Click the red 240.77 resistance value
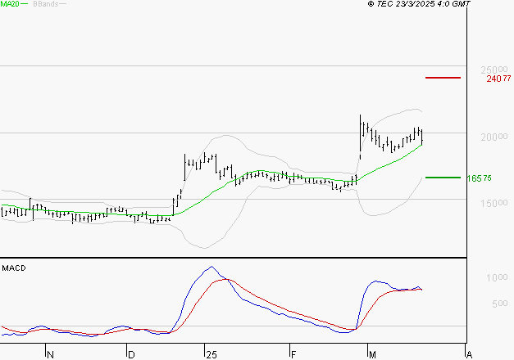 tap(498, 79)
